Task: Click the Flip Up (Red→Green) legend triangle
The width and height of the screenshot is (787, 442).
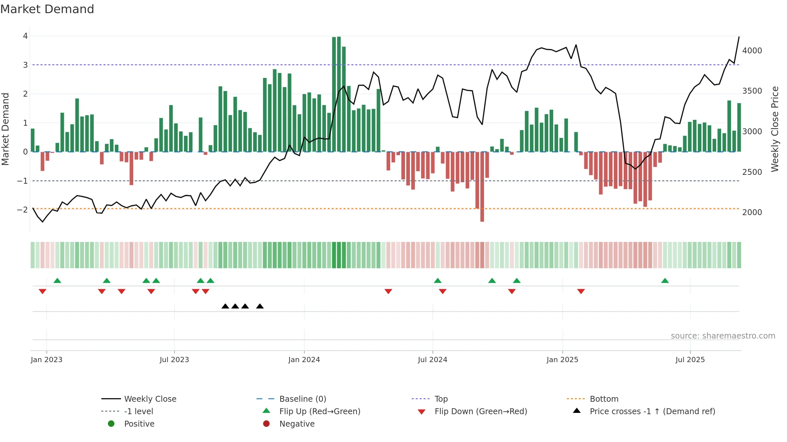Action: [267, 411]
